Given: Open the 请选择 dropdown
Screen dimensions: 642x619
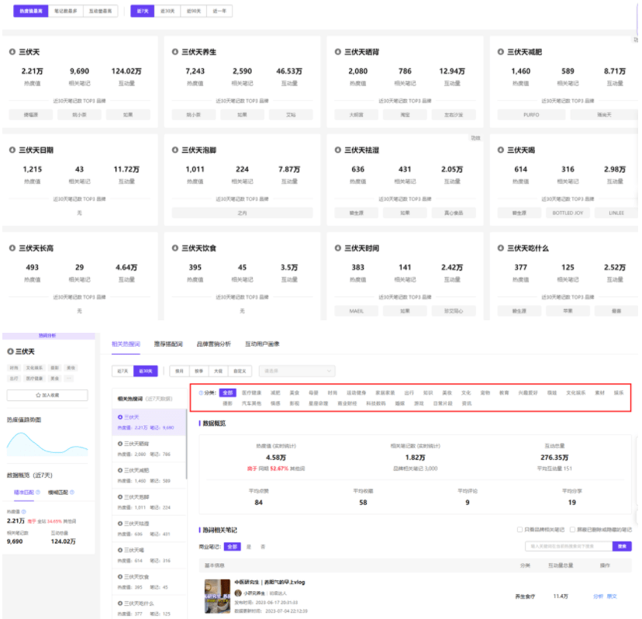Looking at the screenshot, I should tap(297, 371).
